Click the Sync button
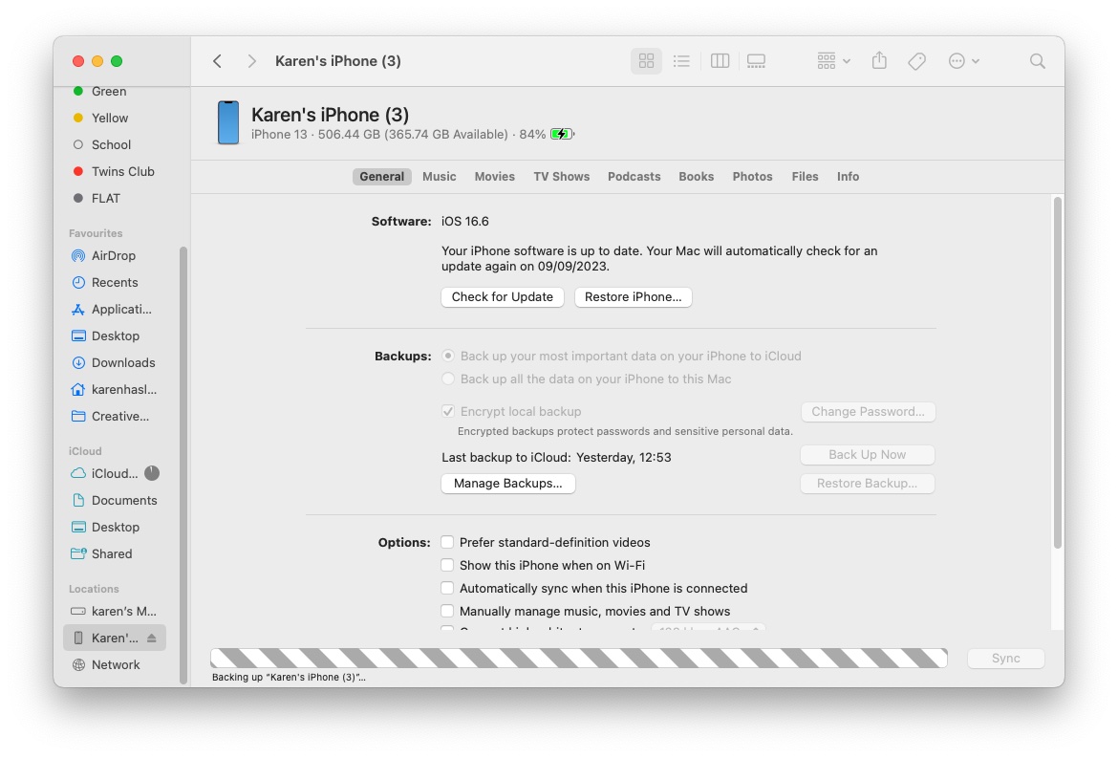 1005,659
